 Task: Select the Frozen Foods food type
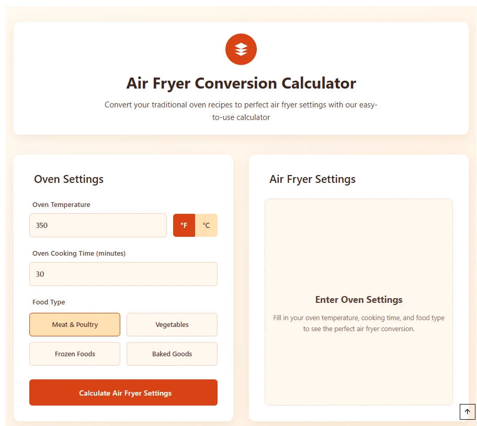[x=74, y=354]
